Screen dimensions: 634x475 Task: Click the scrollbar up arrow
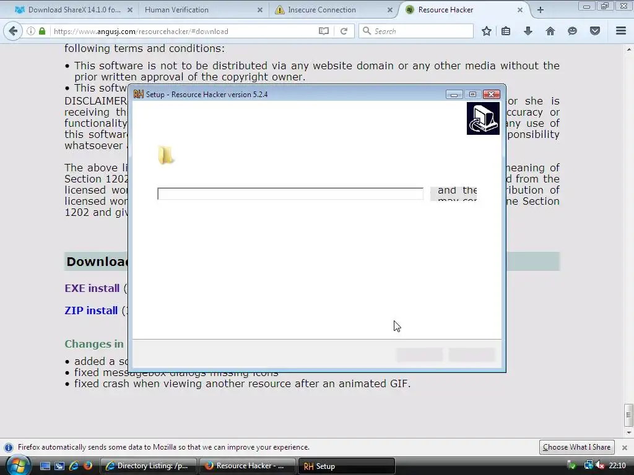pos(628,49)
